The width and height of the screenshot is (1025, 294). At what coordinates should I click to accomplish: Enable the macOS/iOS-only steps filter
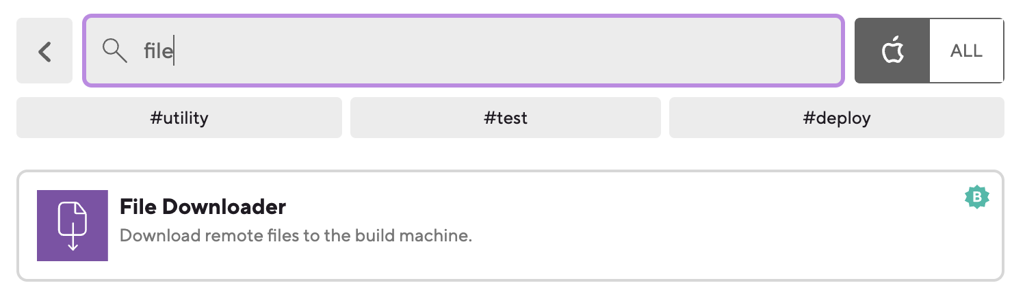(892, 51)
